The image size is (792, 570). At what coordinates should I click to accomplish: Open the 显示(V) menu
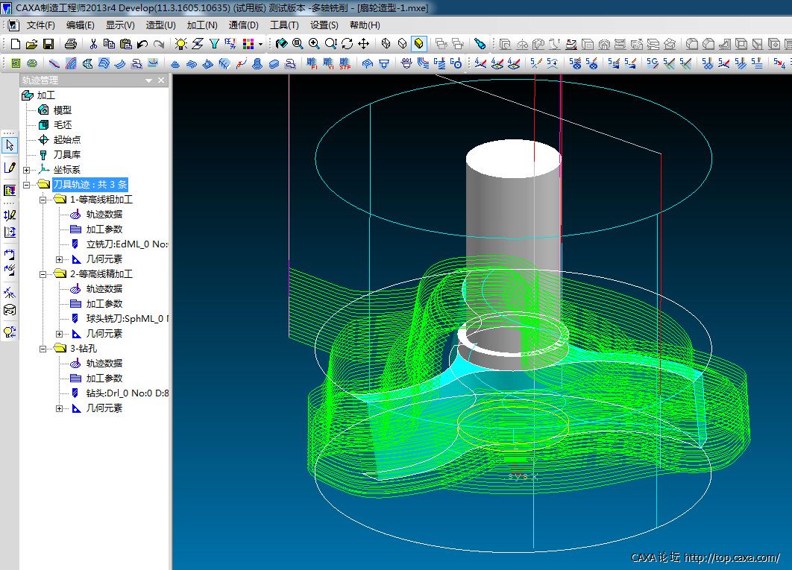(120, 25)
